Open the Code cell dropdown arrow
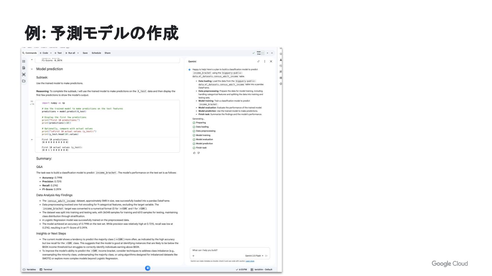This screenshot has width=492, height=276. pos(51,53)
